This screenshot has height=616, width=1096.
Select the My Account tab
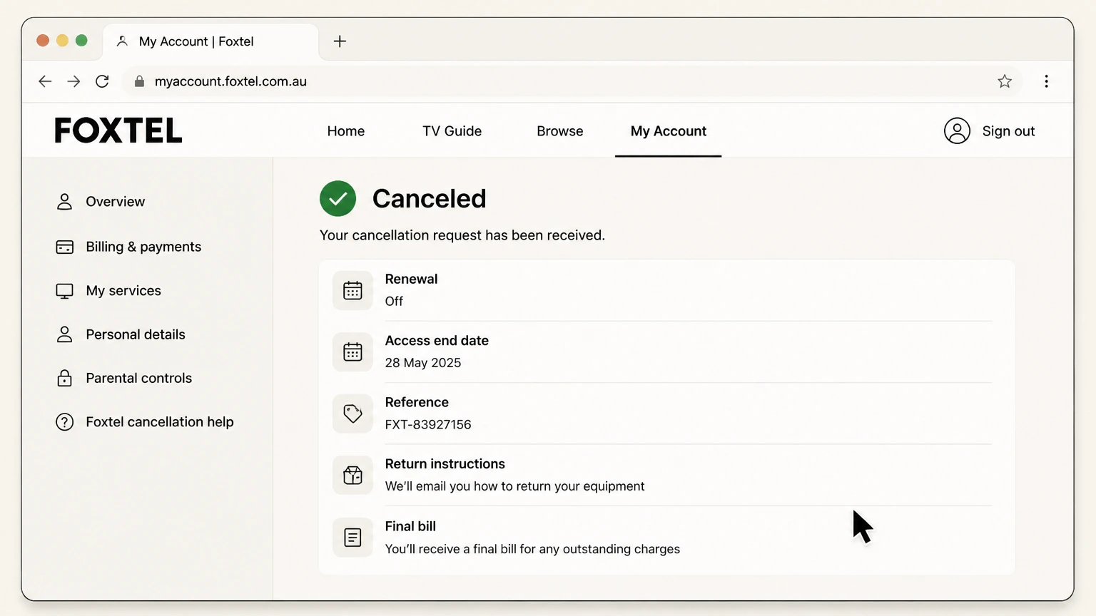pyautogui.click(x=669, y=131)
